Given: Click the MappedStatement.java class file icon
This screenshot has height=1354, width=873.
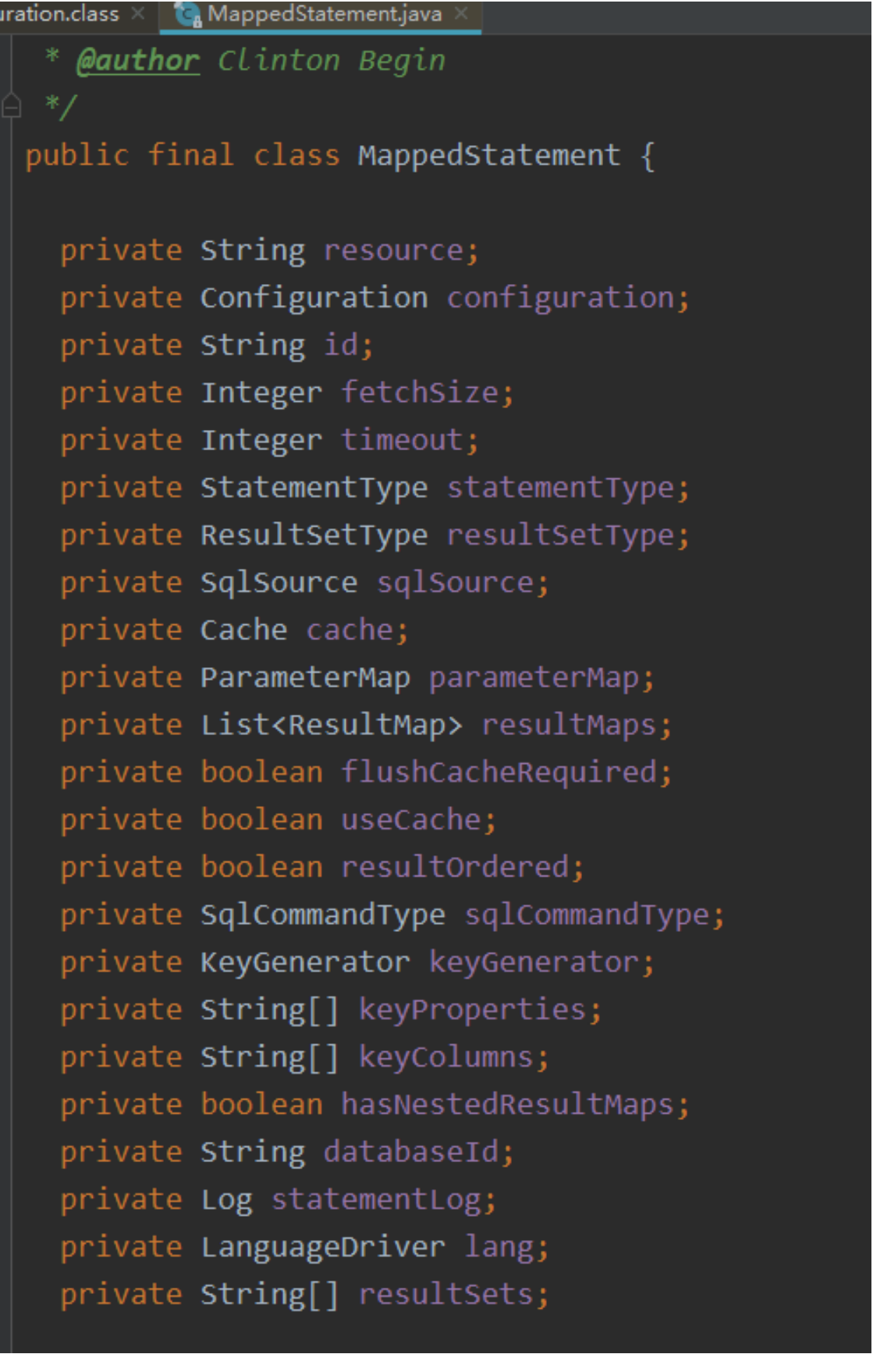Looking at the screenshot, I should (x=187, y=14).
